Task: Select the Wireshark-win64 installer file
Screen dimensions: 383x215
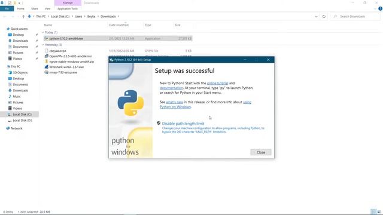Action: point(66,67)
